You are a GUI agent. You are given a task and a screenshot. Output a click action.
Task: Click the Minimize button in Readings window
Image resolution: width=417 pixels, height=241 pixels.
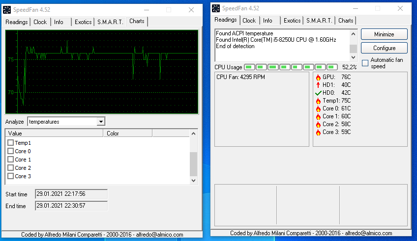(x=384, y=34)
